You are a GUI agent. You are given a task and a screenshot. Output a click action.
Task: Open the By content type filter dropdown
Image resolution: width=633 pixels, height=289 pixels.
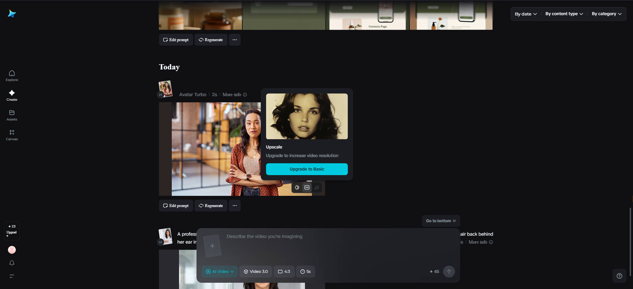(x=564, y=14)
